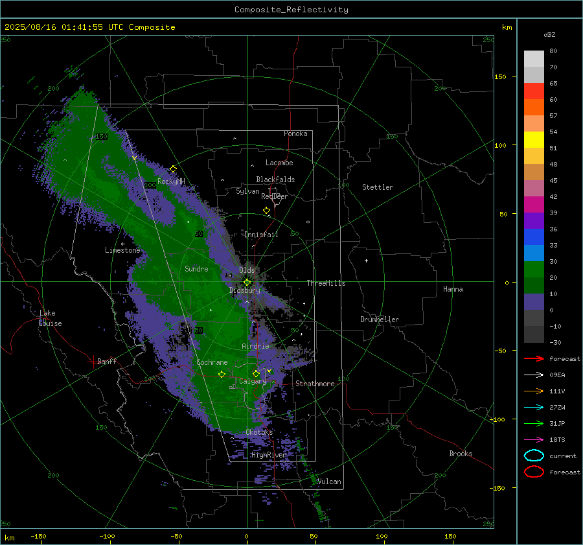583x545 pixels.
Task: Click the ThreeHills label
Action: click(x=326, y=283)
